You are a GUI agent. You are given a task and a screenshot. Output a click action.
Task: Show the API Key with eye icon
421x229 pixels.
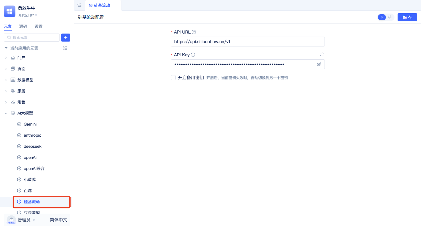click(x=319, y=64)
